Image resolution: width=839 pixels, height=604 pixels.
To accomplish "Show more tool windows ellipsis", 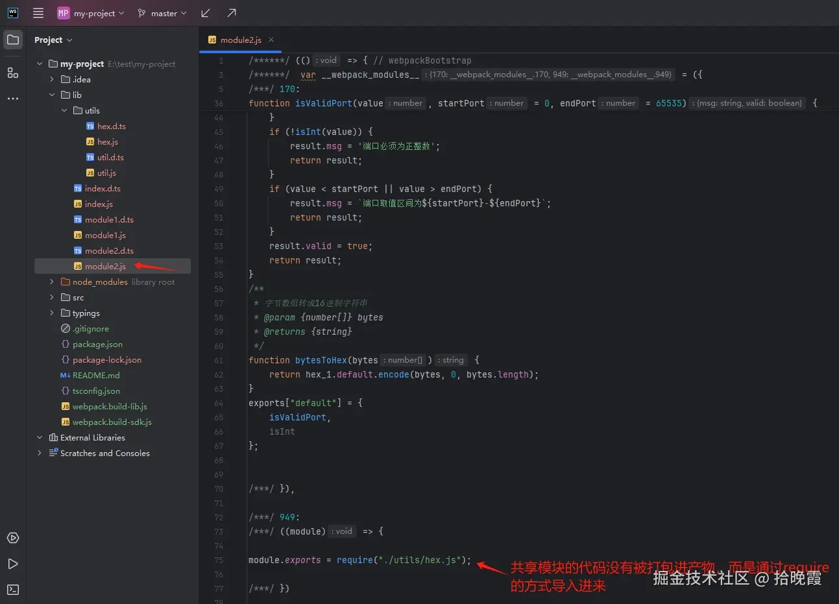I will (x=13, y=99).
